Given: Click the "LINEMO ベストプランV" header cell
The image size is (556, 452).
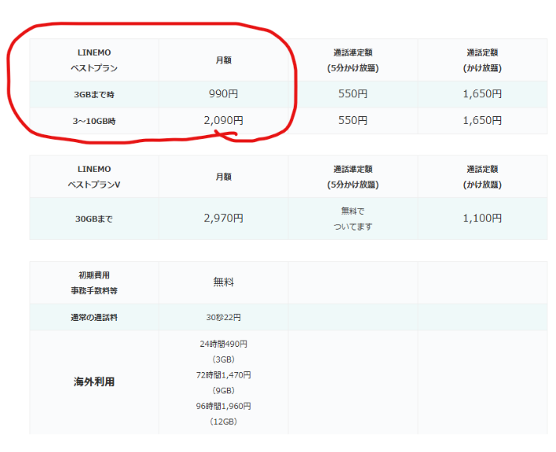Looking at the screenshot, I should click(x=94, y=177).
